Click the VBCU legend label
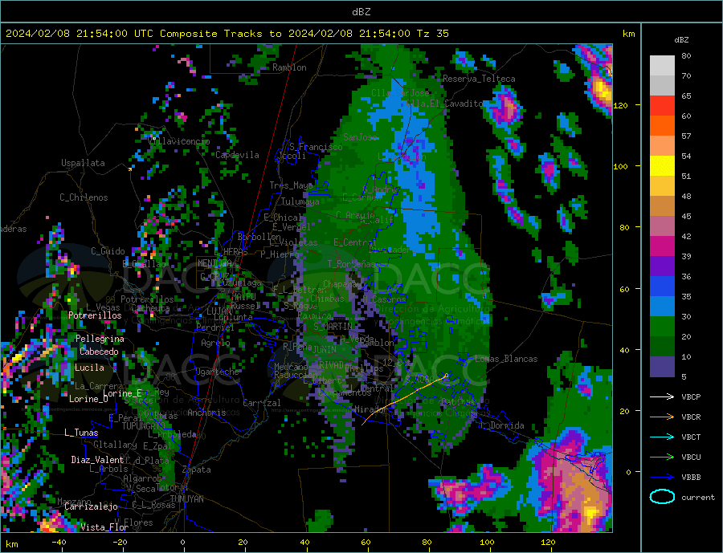This screenshot has height=553, width=723. (691, 457)
